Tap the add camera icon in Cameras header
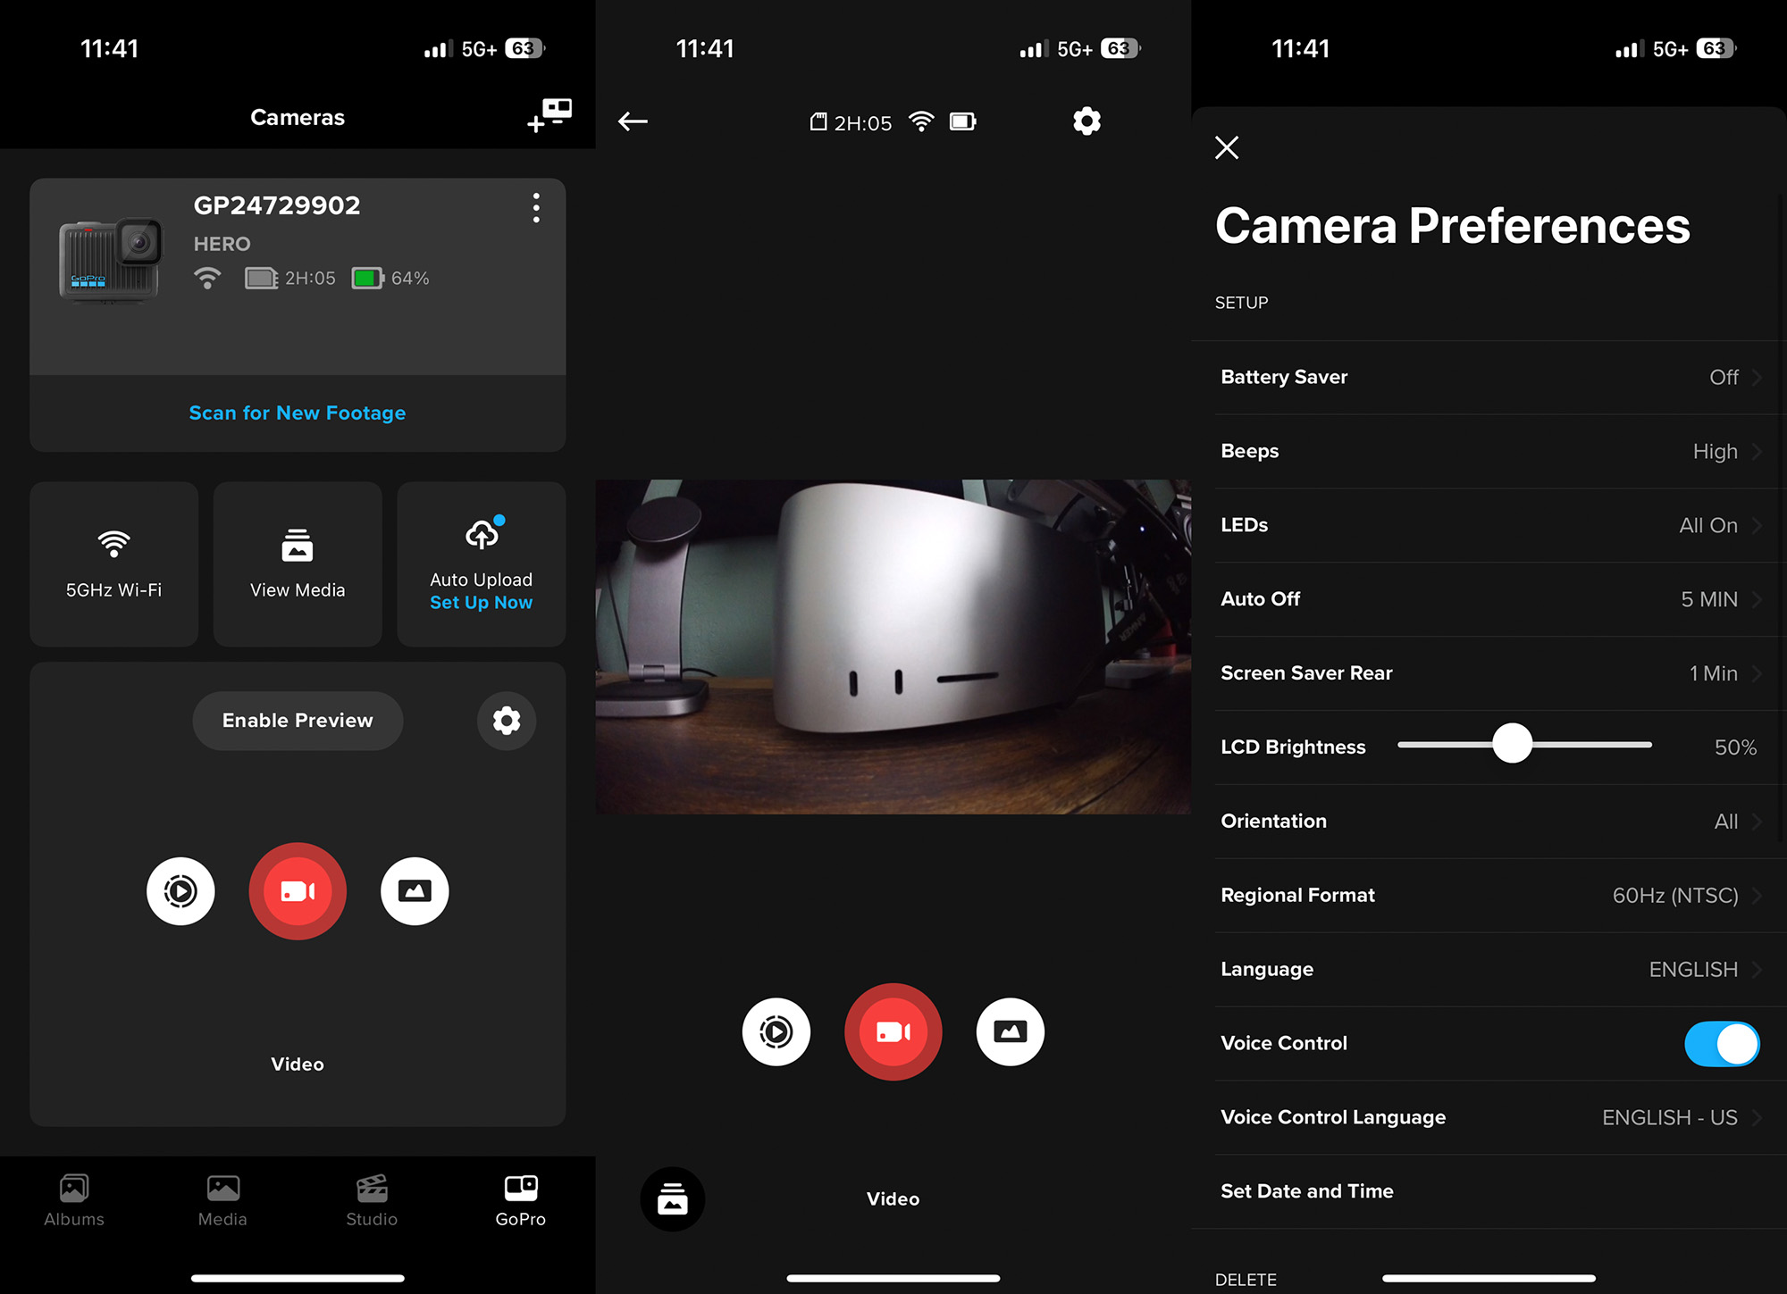This screenshot has height=1294, width=1787. coord(549,116)
